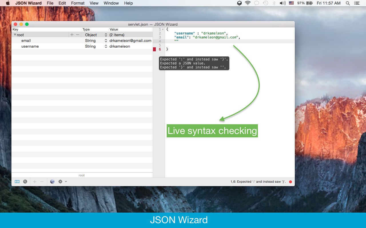
Task: Open the Time Machine menu bar icon
Action: (265, 3)
